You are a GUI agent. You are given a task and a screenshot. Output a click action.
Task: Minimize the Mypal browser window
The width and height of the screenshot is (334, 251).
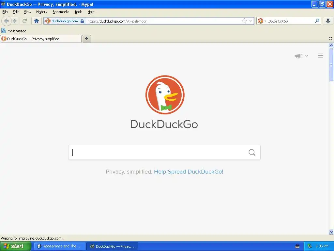pyautogui.click(x=315, y=4)
